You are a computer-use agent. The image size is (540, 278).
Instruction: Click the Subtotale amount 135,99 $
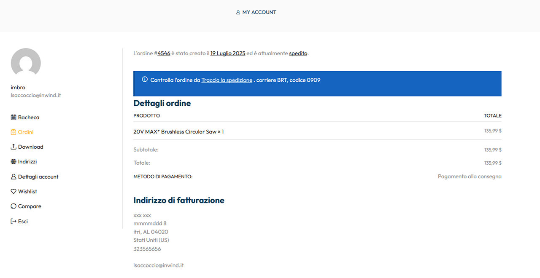pos(493,150)
